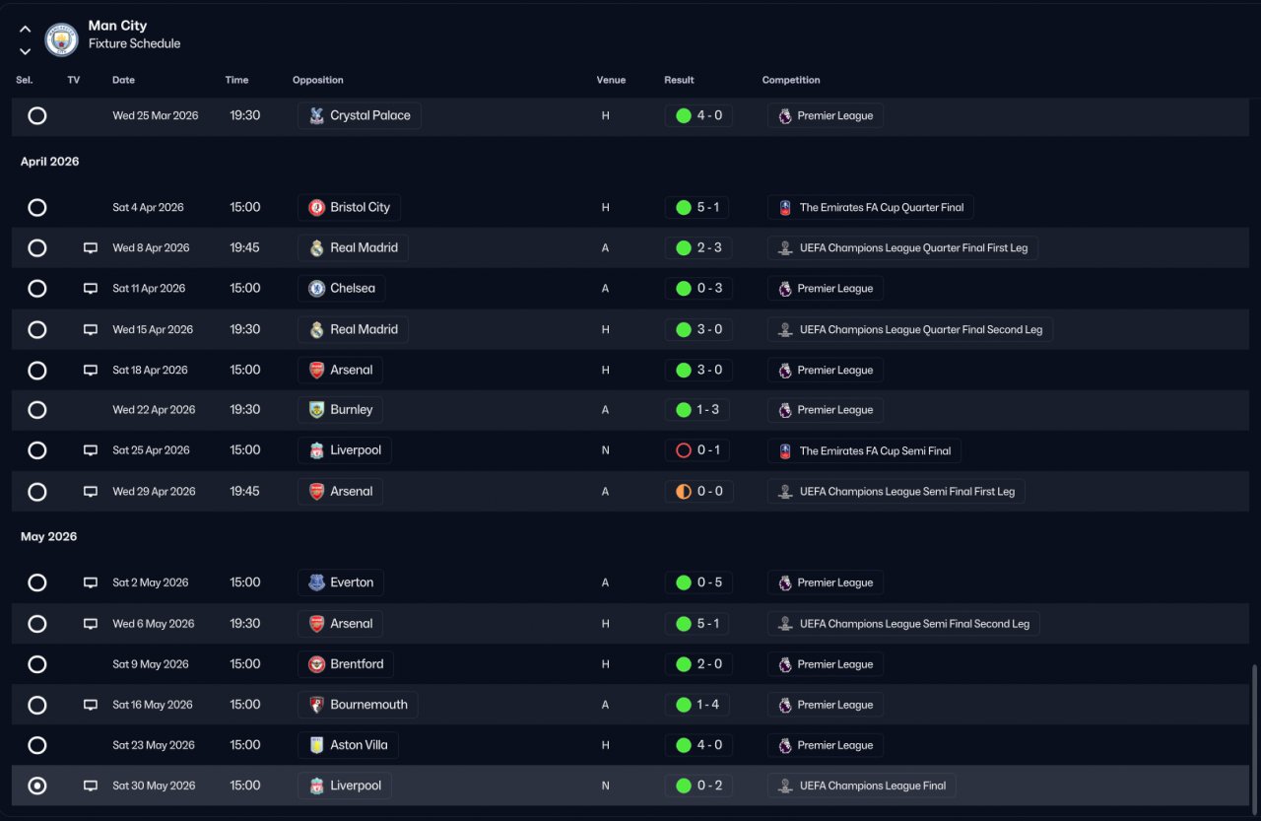Click the up chevron next to the Man City badge
This screenshot has height=821, width=1261.
click(26, 30)
